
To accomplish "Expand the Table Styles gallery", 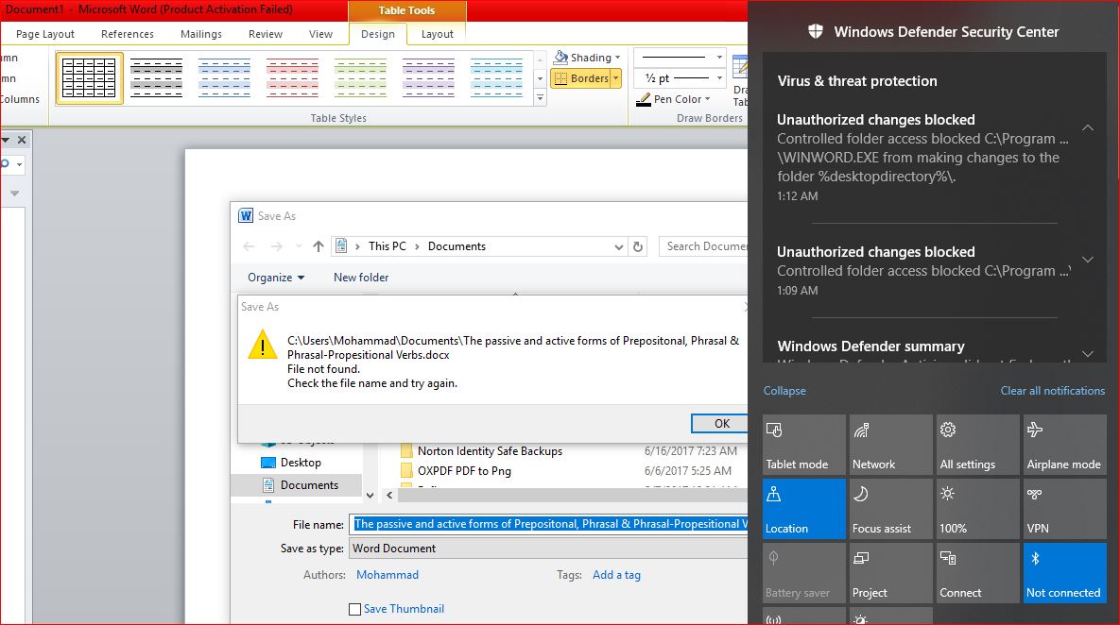I will (540, 98).
